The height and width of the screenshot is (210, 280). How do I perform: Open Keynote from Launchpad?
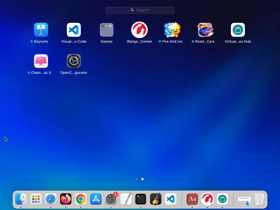coord(41,30)
